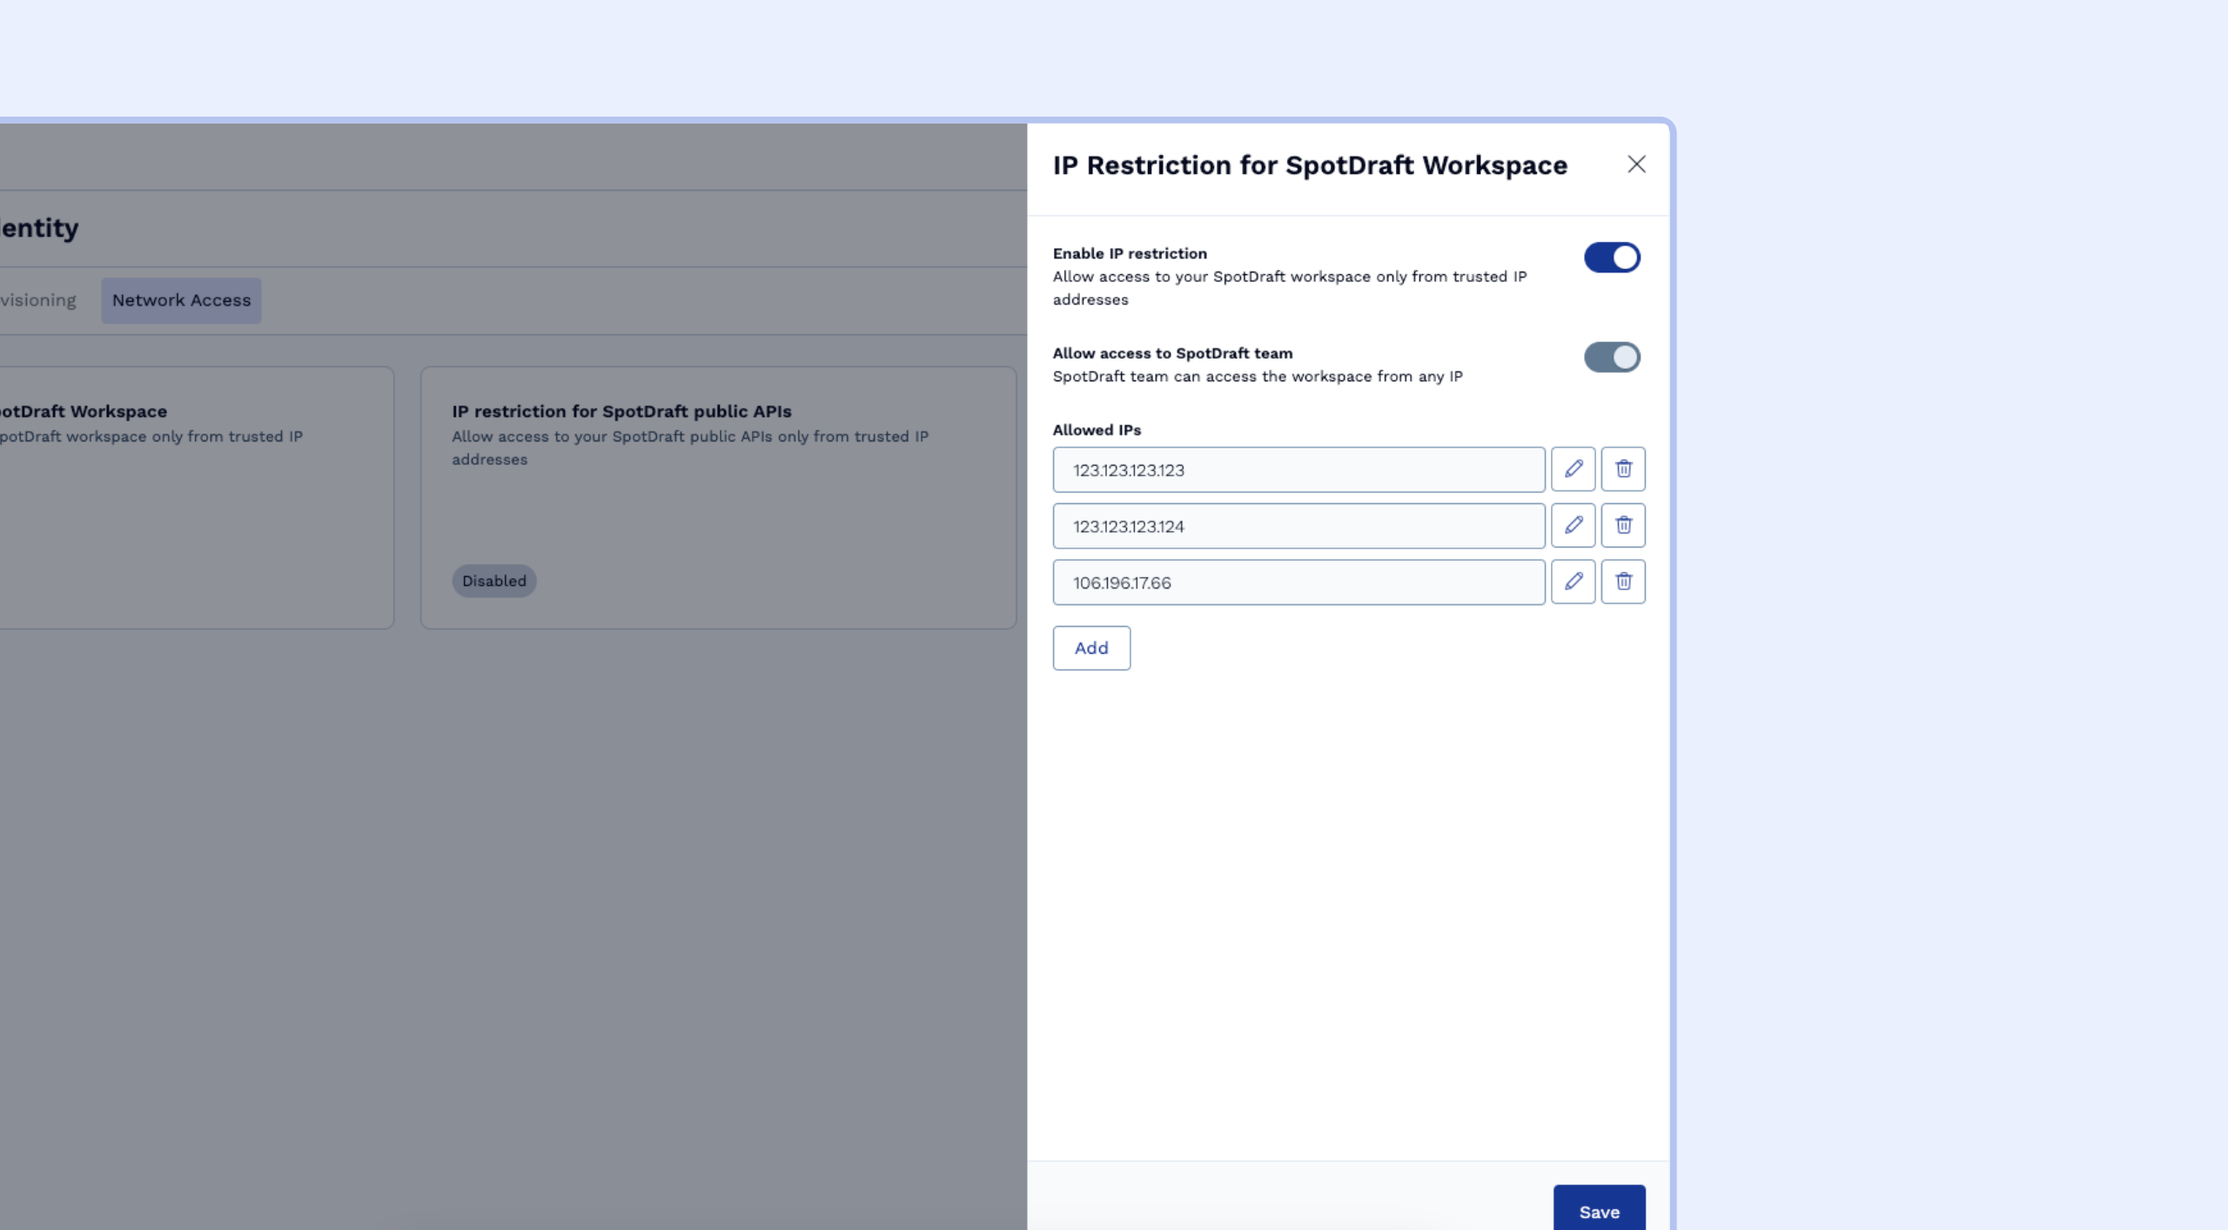Save the IP restriction settings

(1599, 1211)
